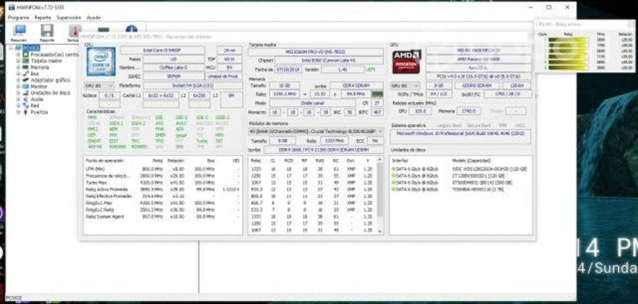Click the Ring/LLC Max row
This screenshot has width=638, height=304.
pyautogui.click(x=163, y=202)
